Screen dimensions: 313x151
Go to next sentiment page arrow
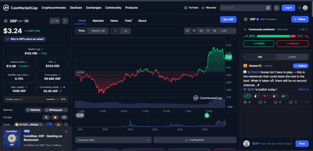(x=307, y=30)
